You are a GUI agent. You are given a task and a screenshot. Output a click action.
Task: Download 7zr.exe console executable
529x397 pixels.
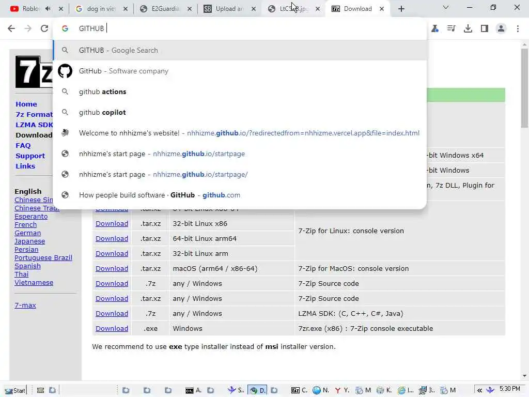coord(112,328)
